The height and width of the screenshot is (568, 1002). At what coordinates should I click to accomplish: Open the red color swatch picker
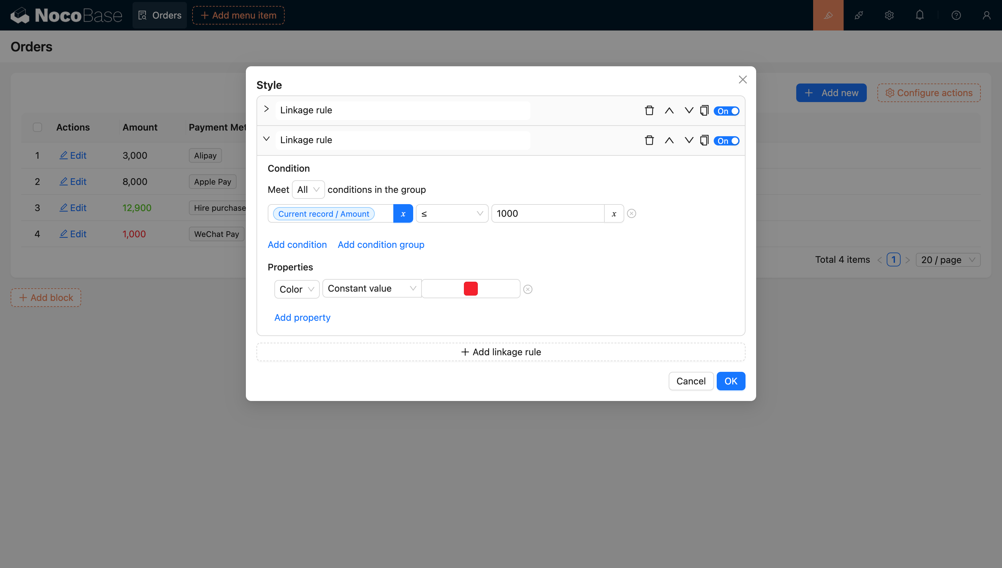(x=471, y=289)
